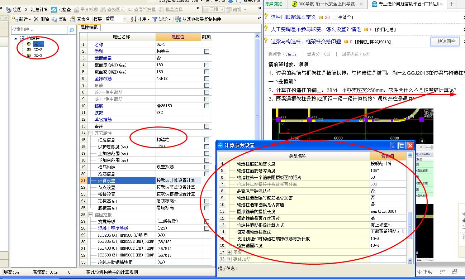This screenshot has width=465, height=279.
Task: Select the 计算设置 property row
Action: 146,181
